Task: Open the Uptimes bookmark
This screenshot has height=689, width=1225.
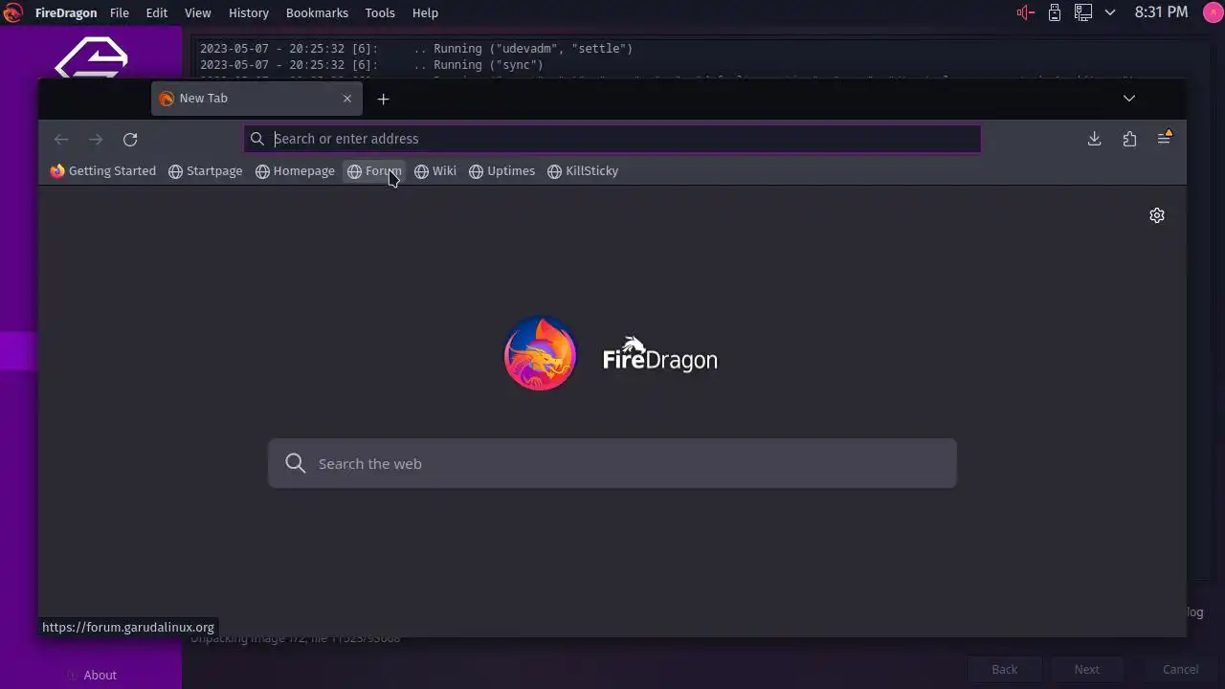Action: [x=502, y=171]
